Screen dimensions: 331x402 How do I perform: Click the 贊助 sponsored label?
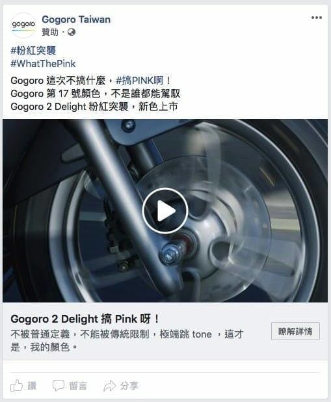[50, 33]
